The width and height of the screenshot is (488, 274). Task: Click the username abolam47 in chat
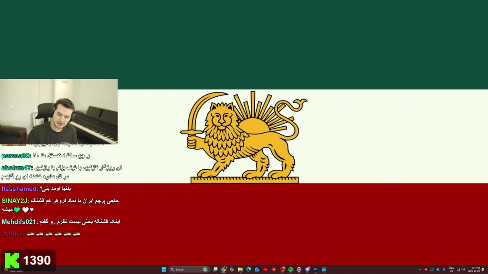[17, 168]
